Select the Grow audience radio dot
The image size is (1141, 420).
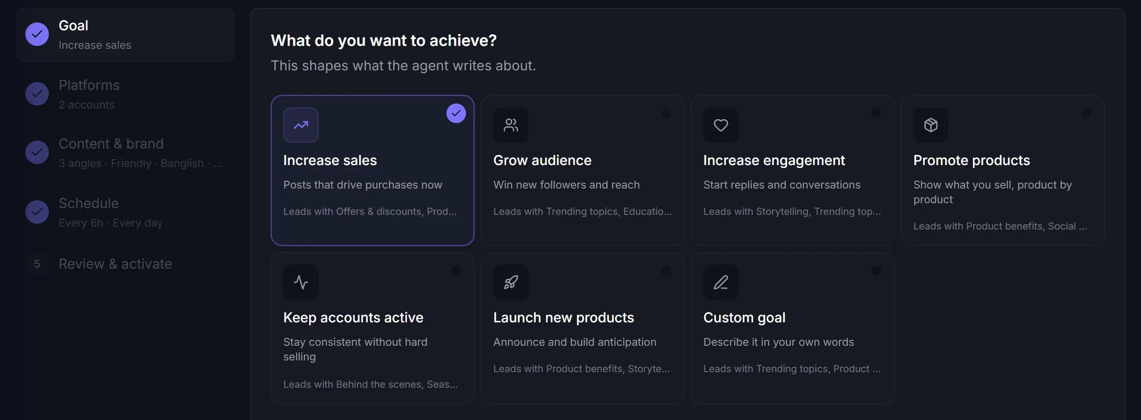click(x=666, y=113)
